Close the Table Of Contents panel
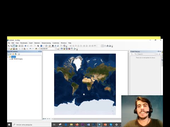The width and height of the screenshot is (170, 127). tap(41, 52)
